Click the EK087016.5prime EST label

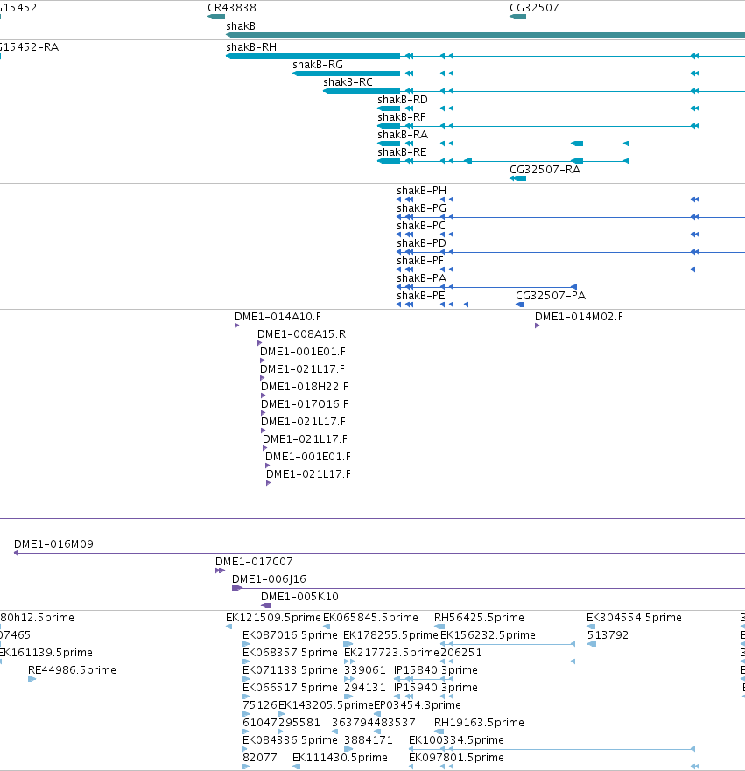[x=290, y=635]
